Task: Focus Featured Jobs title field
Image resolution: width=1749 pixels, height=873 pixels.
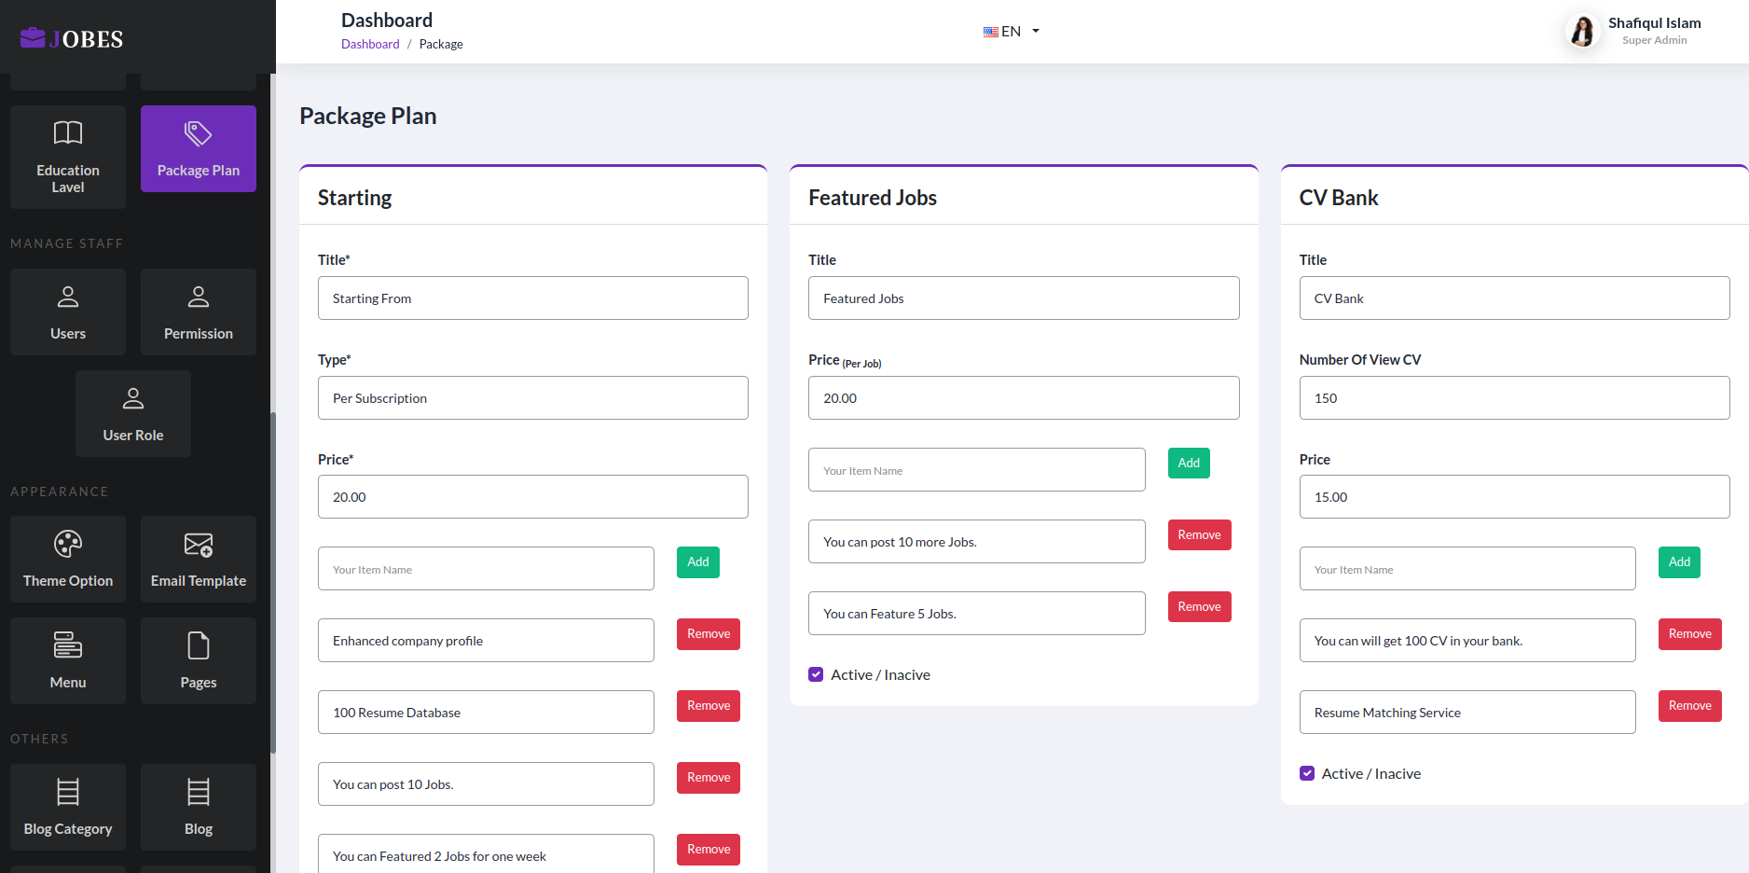Action: [1024, 298]
